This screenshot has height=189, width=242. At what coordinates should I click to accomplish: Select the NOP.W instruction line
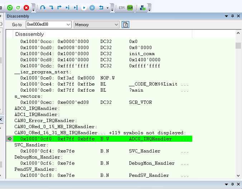[x=103, y=78]
